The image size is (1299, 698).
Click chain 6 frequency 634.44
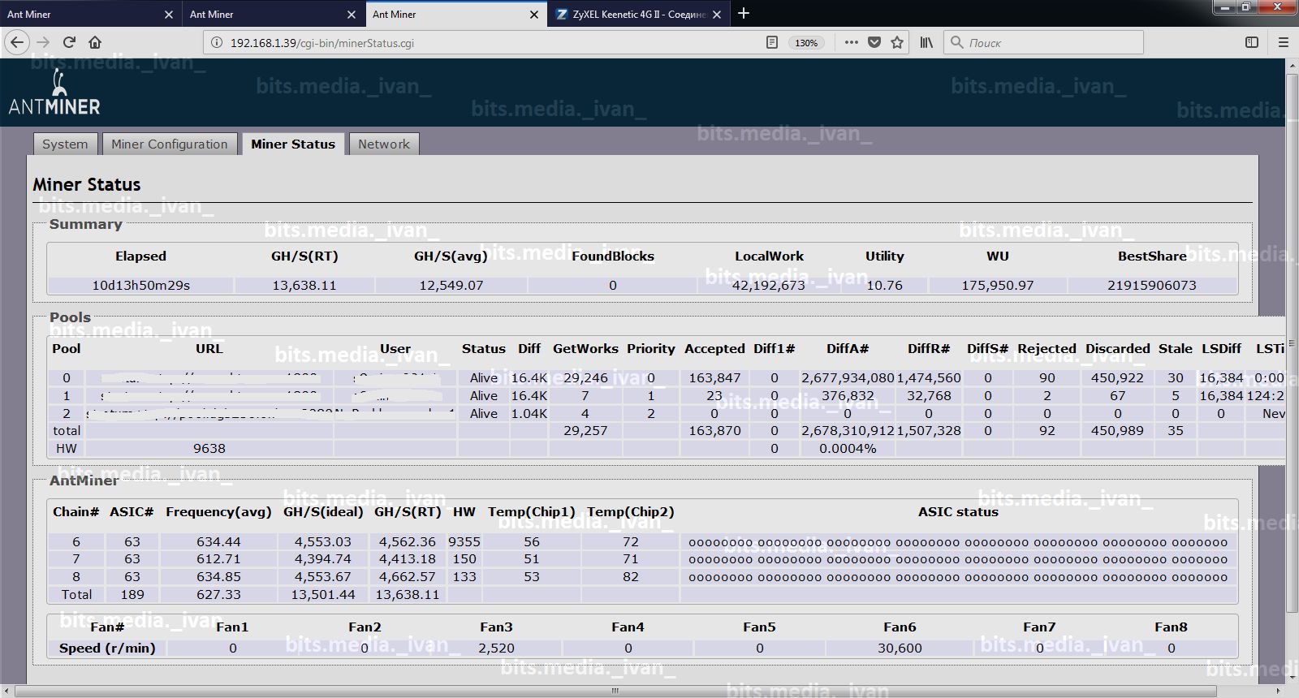pos(218,541)
